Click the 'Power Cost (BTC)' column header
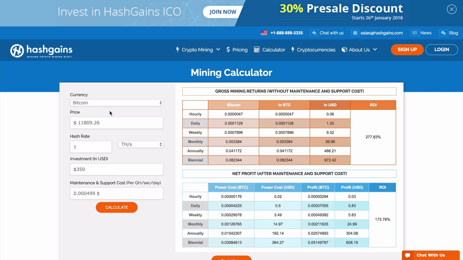 pyautogui.click(x=231, y=187)
